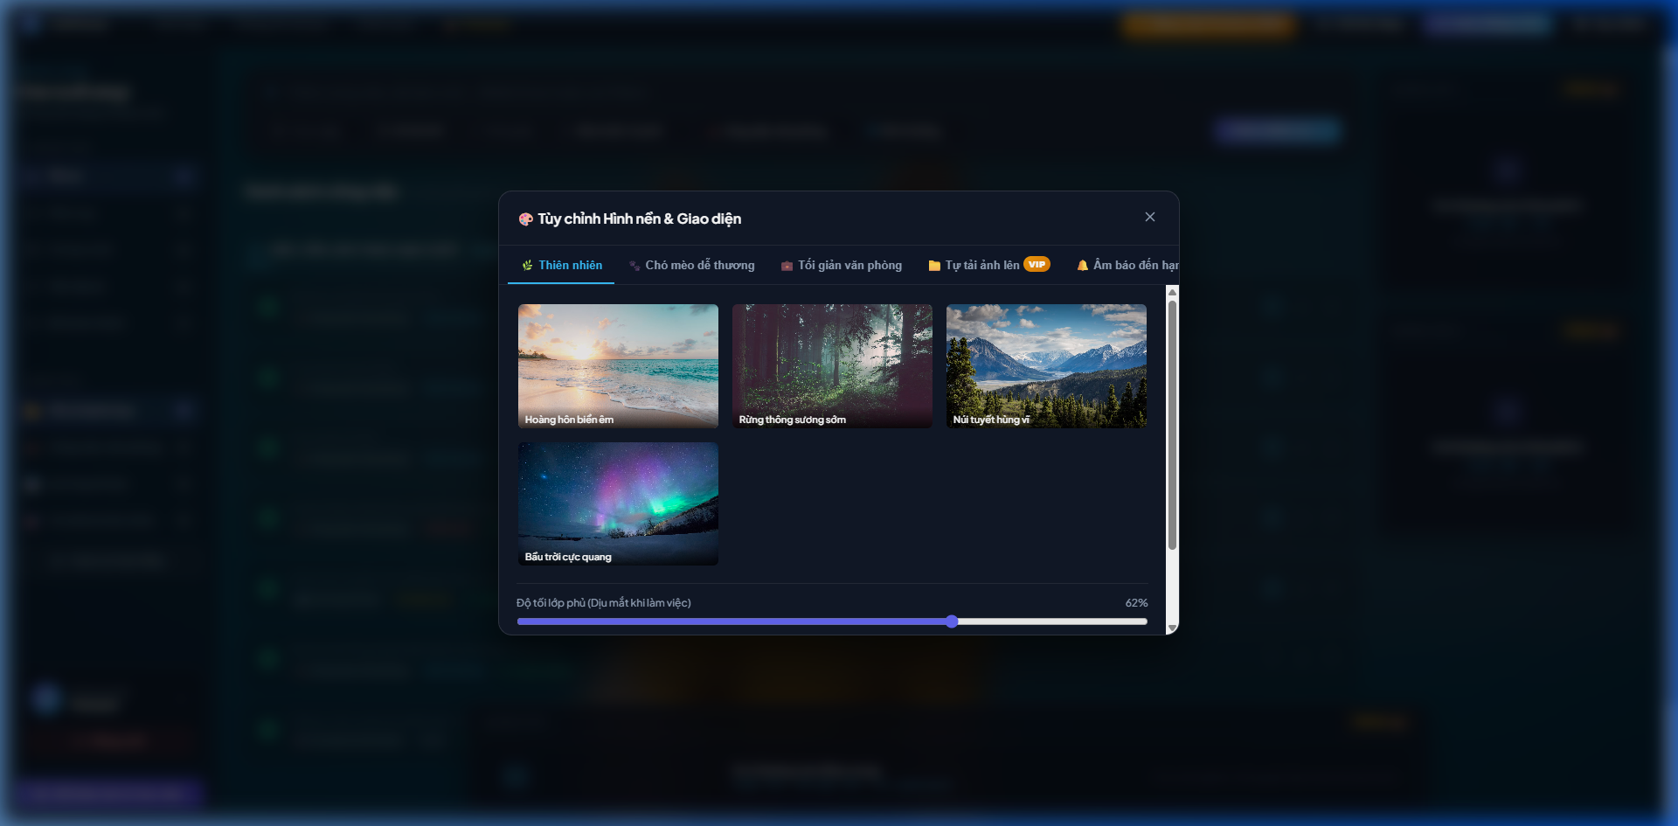The height and width of the screenshot is (826, 1678).
Task: Open the Chó mèo dễ thương tab
Action: [x=690, y=265]
